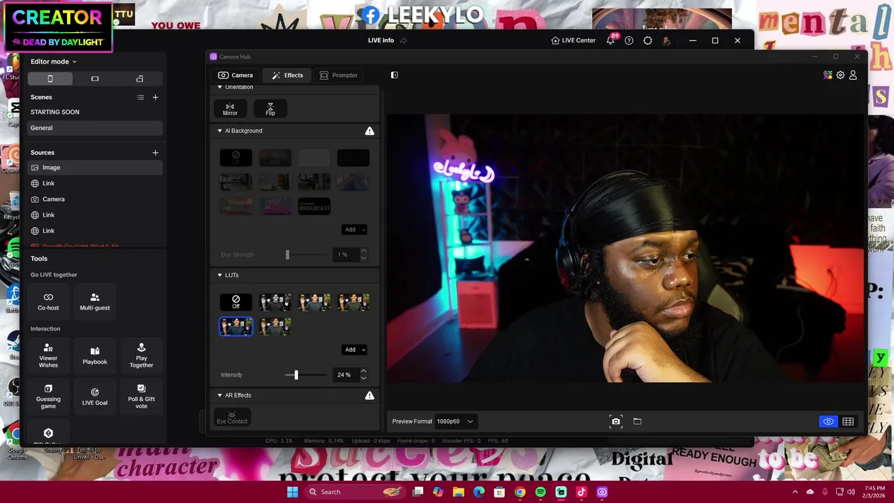Open the AI Background Add dropdown arrow
894x503 pixels.
point(363,230)
